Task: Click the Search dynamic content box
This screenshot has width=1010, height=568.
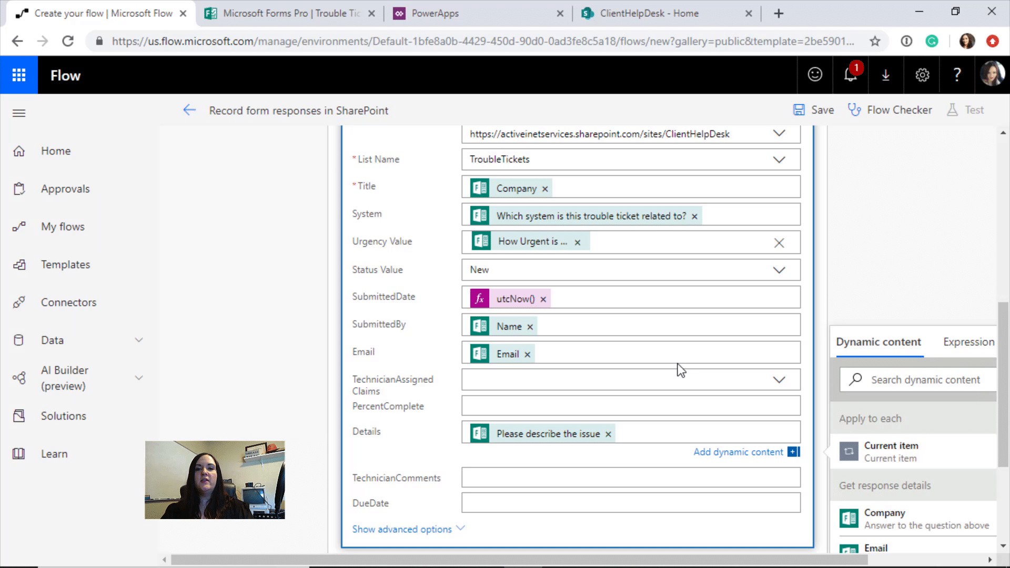Action: [918, 380]
